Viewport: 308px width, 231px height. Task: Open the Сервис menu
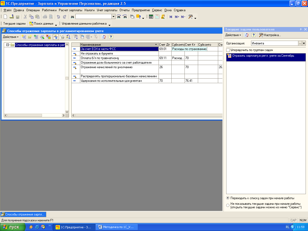coord(157,10)
